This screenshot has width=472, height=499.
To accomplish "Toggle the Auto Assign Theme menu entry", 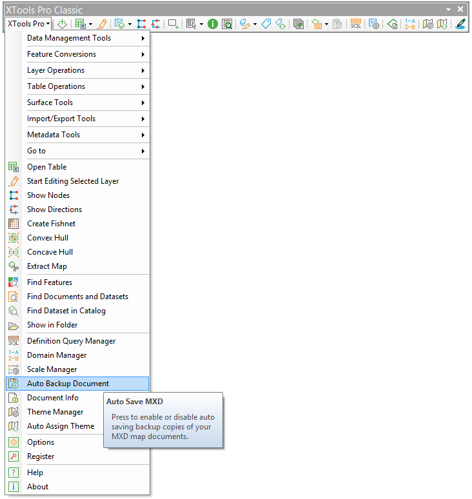I will (55, 426).
